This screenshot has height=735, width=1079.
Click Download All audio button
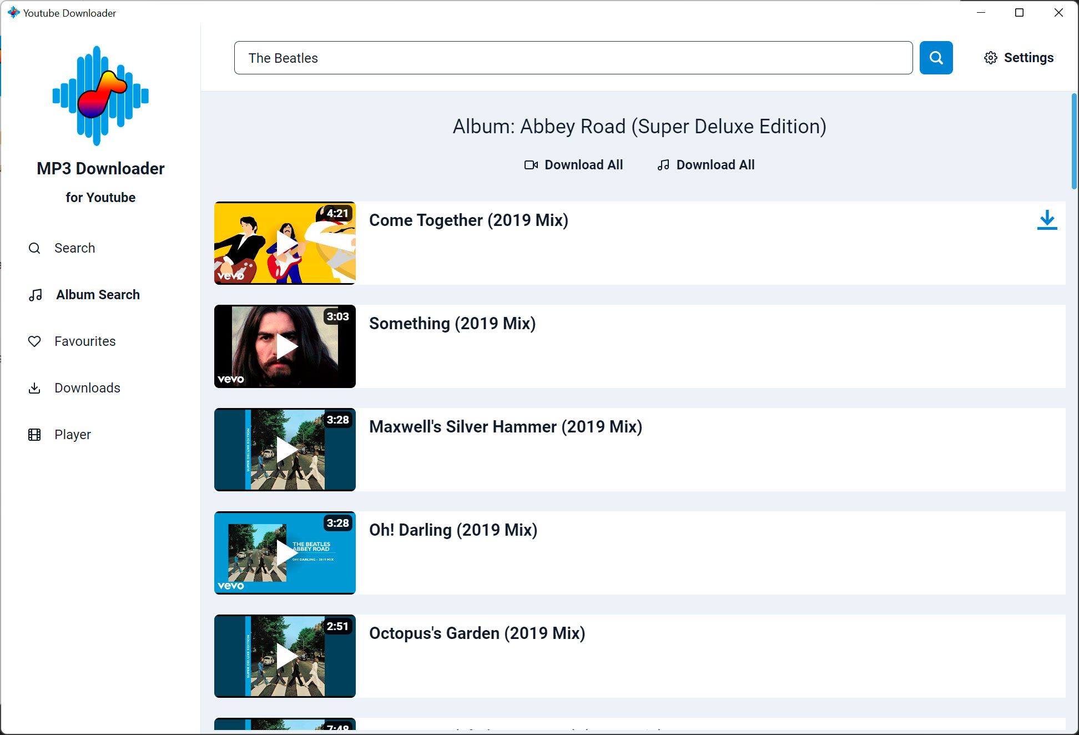point(706,164)
